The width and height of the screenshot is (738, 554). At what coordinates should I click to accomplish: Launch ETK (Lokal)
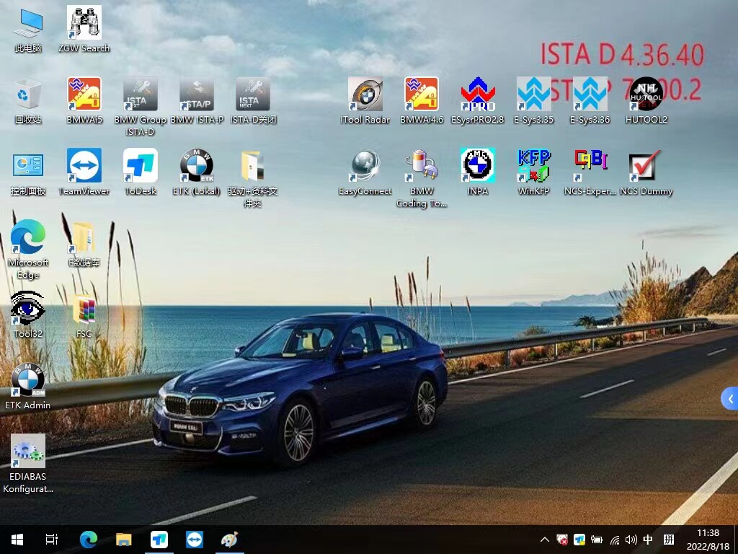click(x=197, y=172)
